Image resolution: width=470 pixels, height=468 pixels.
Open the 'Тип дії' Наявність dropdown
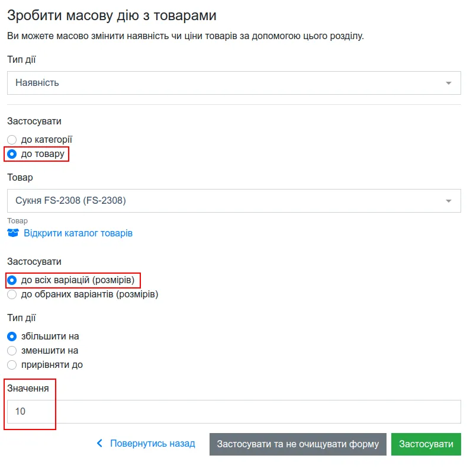pyautogui.click(x=234, y=83)
